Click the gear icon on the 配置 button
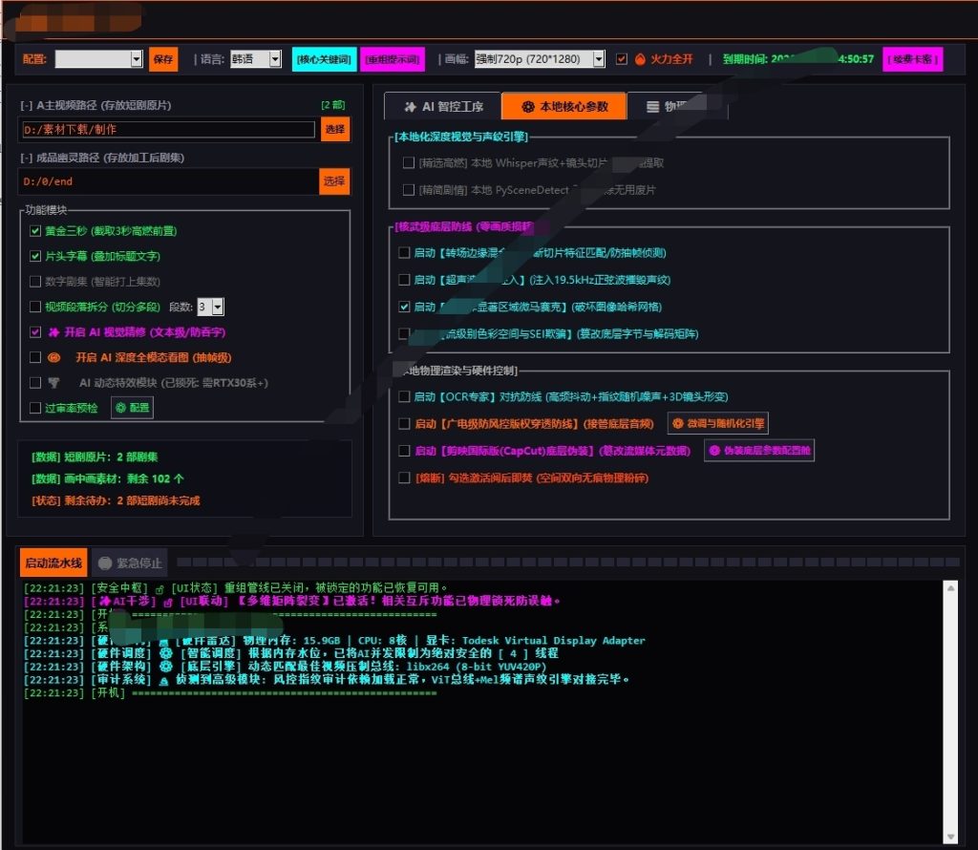 [121, 408]
